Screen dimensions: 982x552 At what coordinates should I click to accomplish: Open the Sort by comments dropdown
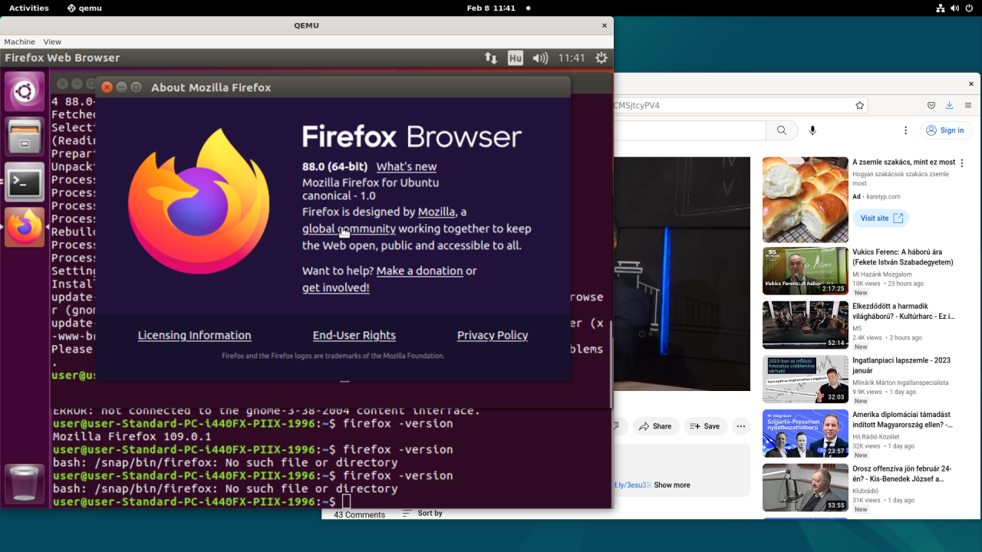click(423, 513)
